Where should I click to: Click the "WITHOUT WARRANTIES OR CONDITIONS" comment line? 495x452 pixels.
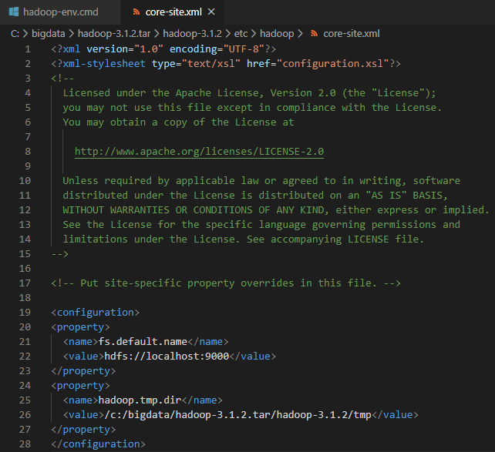click(275, 210)
